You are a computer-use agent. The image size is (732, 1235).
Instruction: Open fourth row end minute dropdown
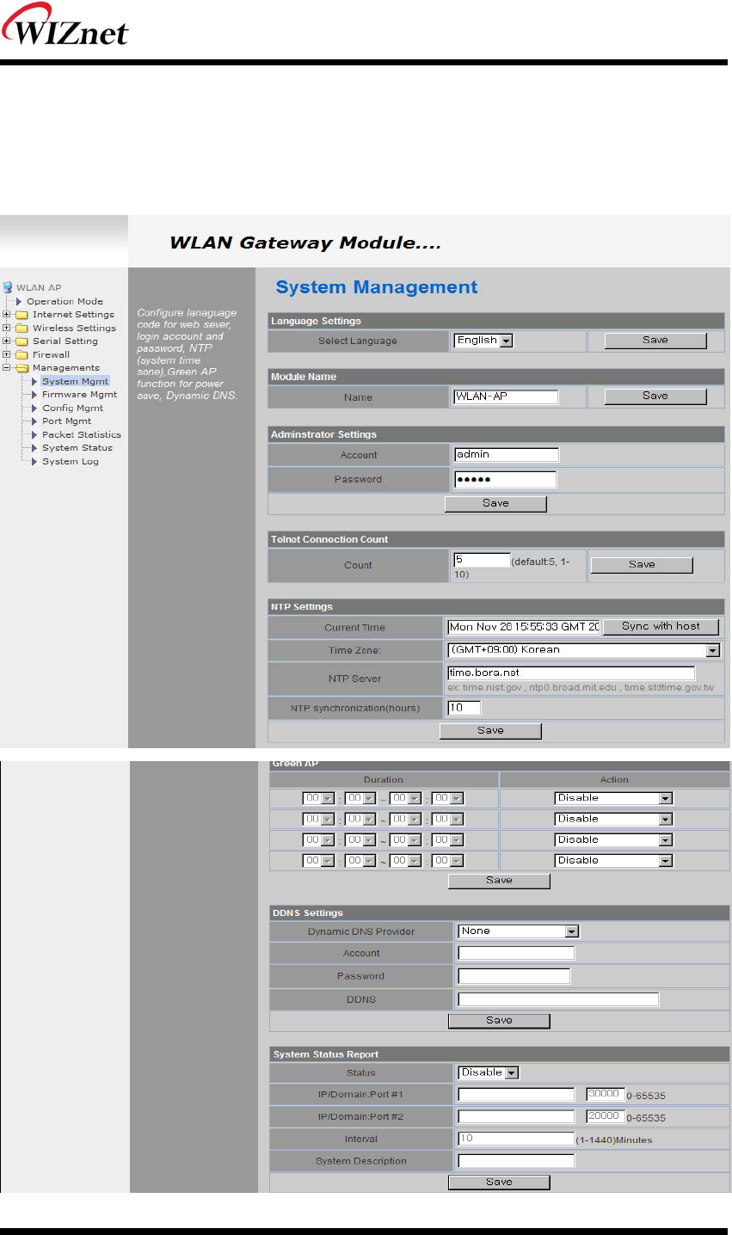tap(447, 860)
